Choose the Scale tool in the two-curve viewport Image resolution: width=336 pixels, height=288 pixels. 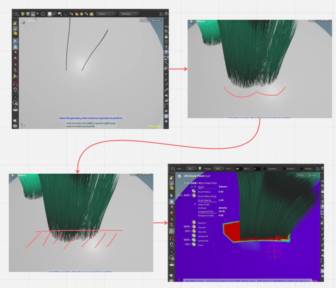(15, 64)
